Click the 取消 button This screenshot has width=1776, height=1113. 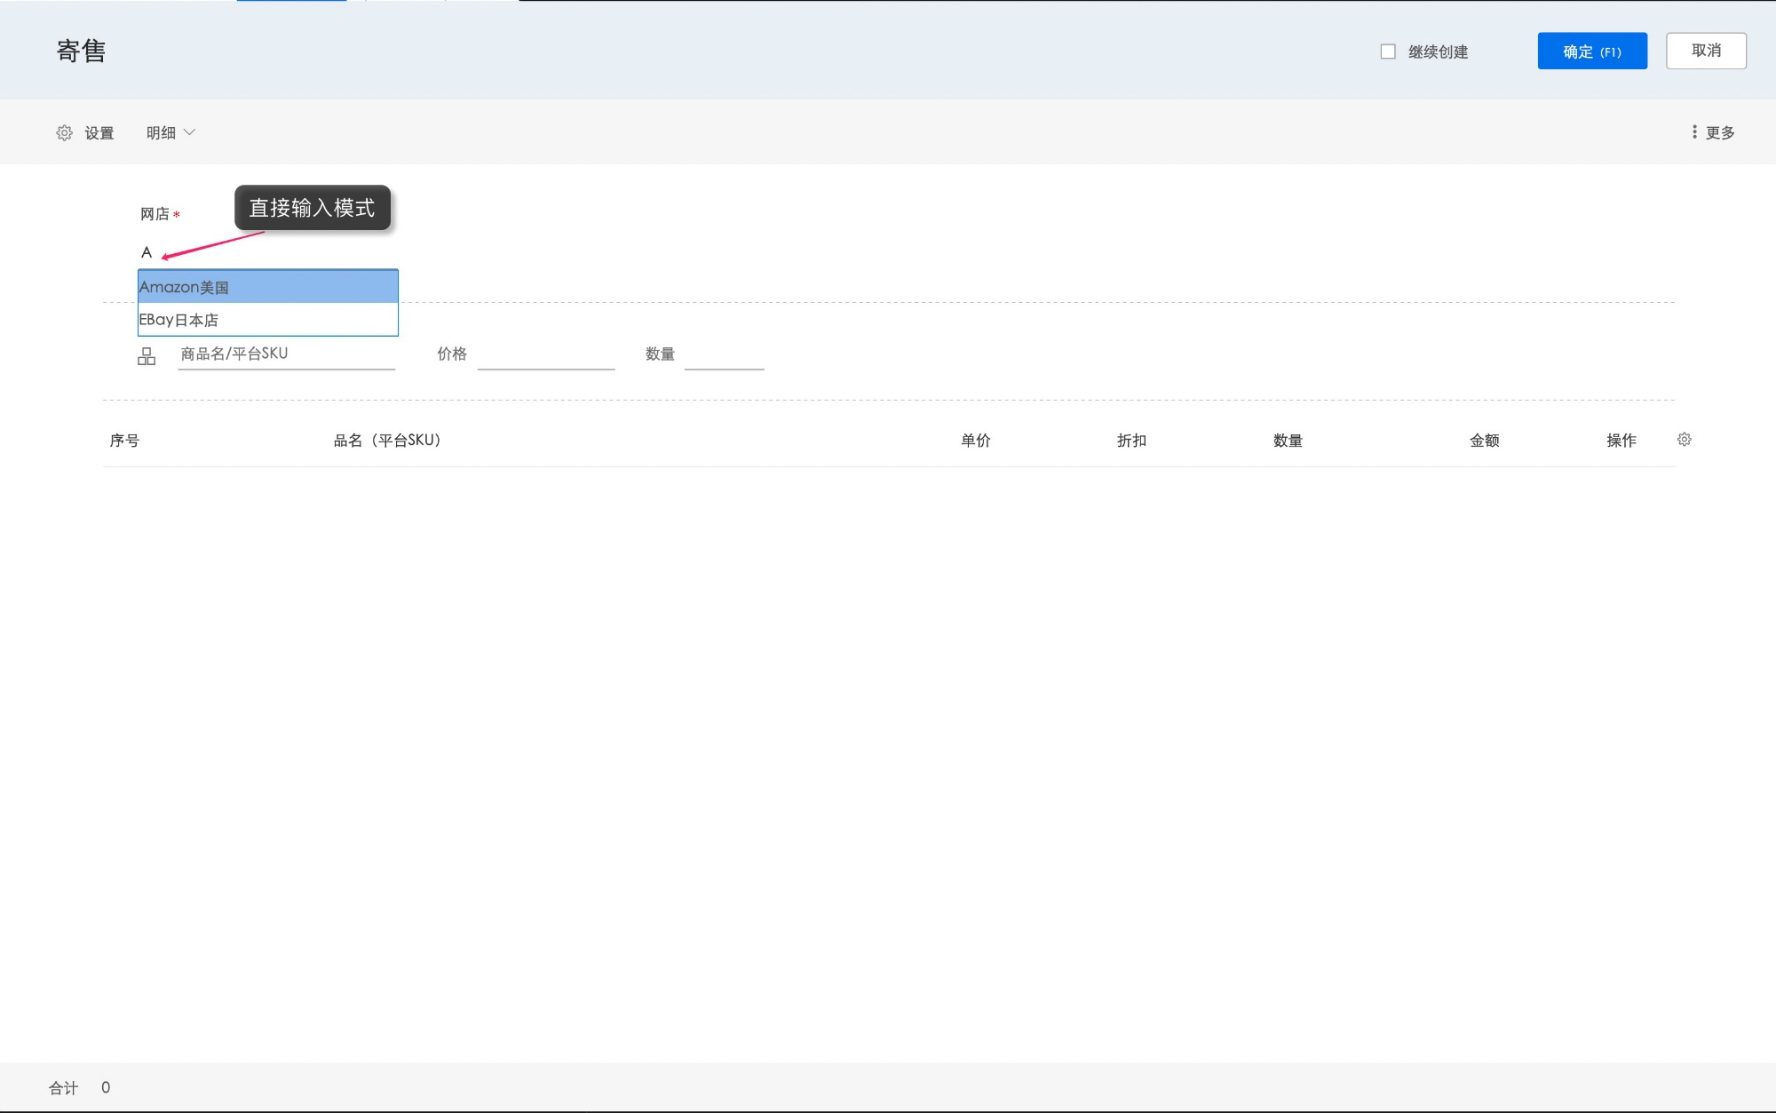pos(1705,51)
